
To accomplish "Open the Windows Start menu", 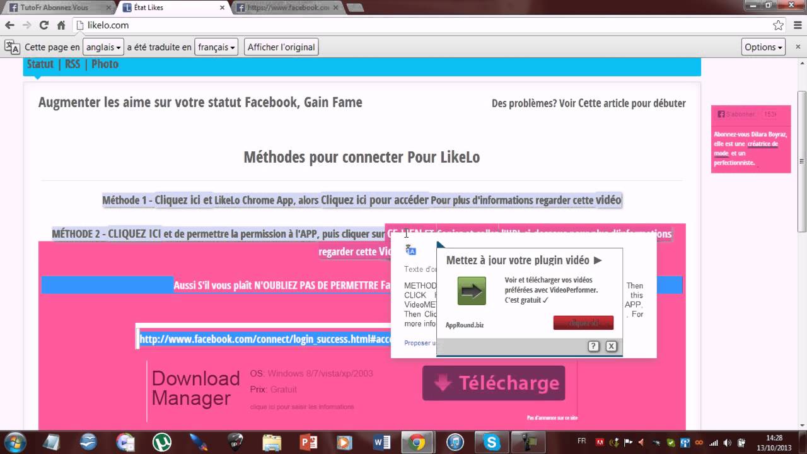I will (x=15, y=443).
